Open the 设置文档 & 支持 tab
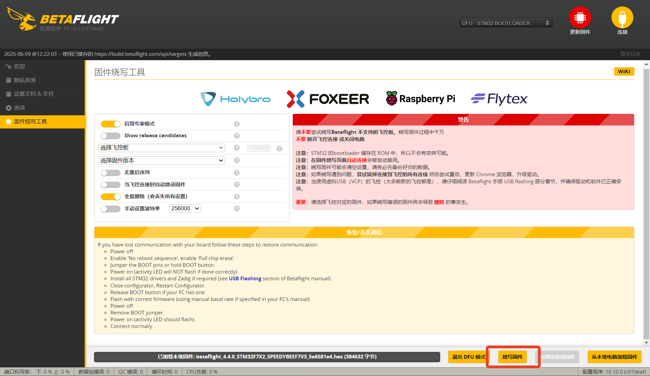Image resolution: width=650 pixels, height=376 pixels. click(x=42, y=94)
